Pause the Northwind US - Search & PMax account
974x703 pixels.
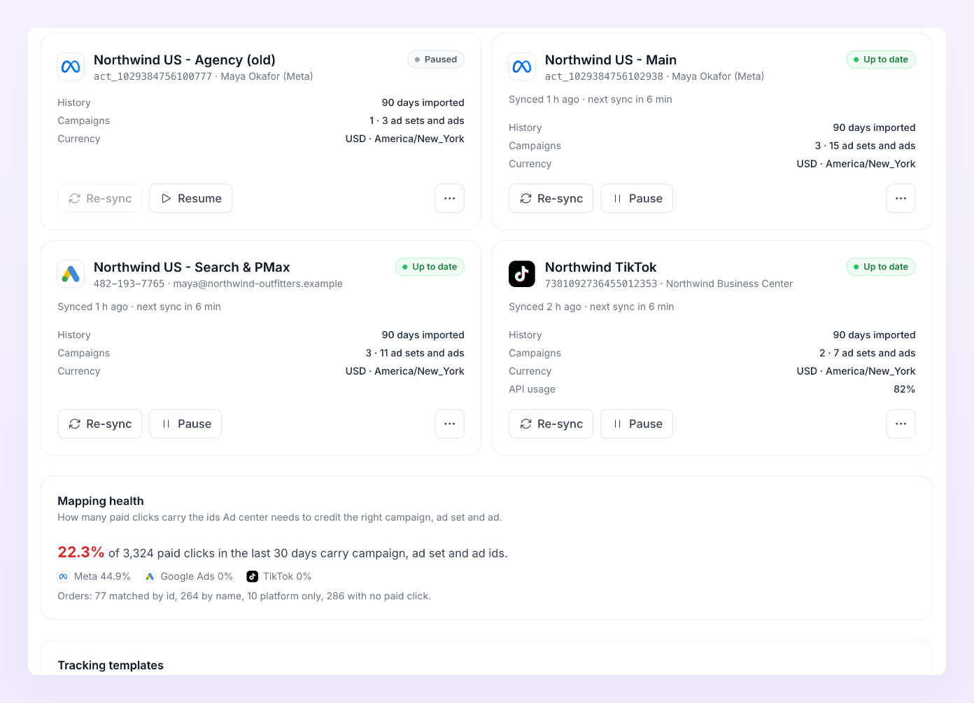click(x=185, y=424)
